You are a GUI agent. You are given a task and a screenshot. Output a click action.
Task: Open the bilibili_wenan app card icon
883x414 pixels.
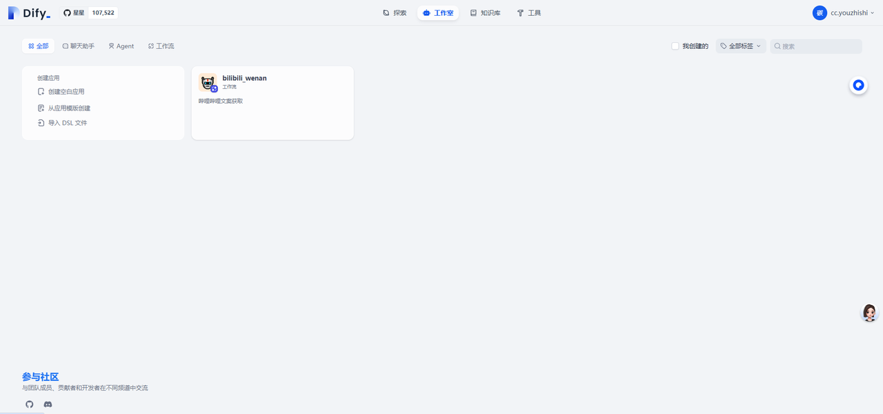[208, 82]
